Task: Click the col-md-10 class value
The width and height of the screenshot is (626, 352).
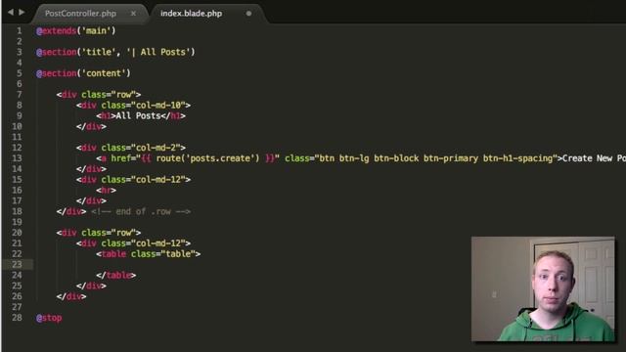Action: 158,106
